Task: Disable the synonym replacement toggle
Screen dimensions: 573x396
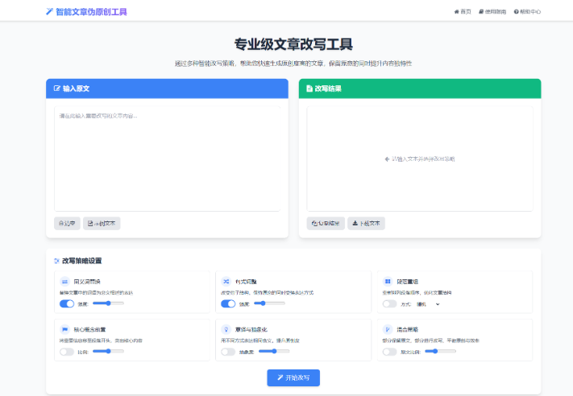Action: pyautogui.click(x=67, y=304)
